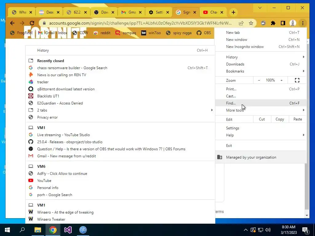Viewport: 315px width, 236px height.
Task: Select Find... menu entry
Action: pos(261,103)
